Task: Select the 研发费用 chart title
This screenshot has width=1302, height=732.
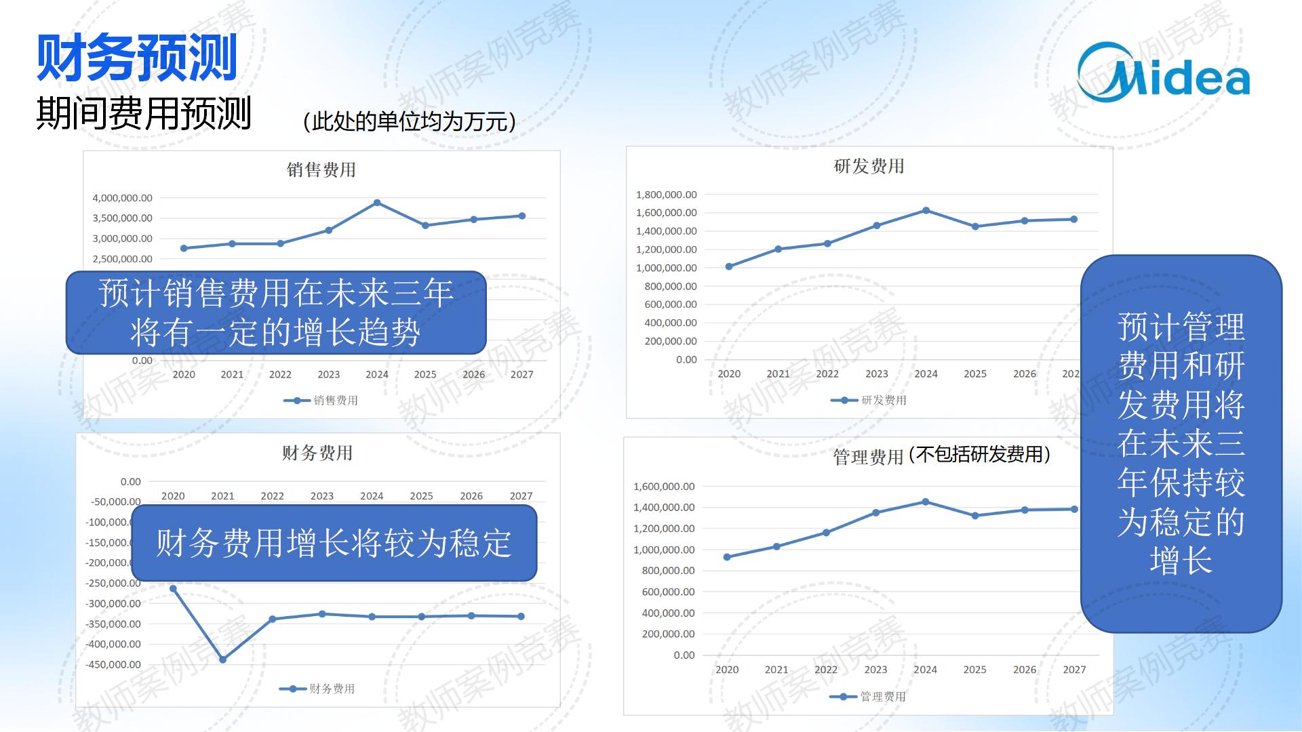Action: [869, 166]
